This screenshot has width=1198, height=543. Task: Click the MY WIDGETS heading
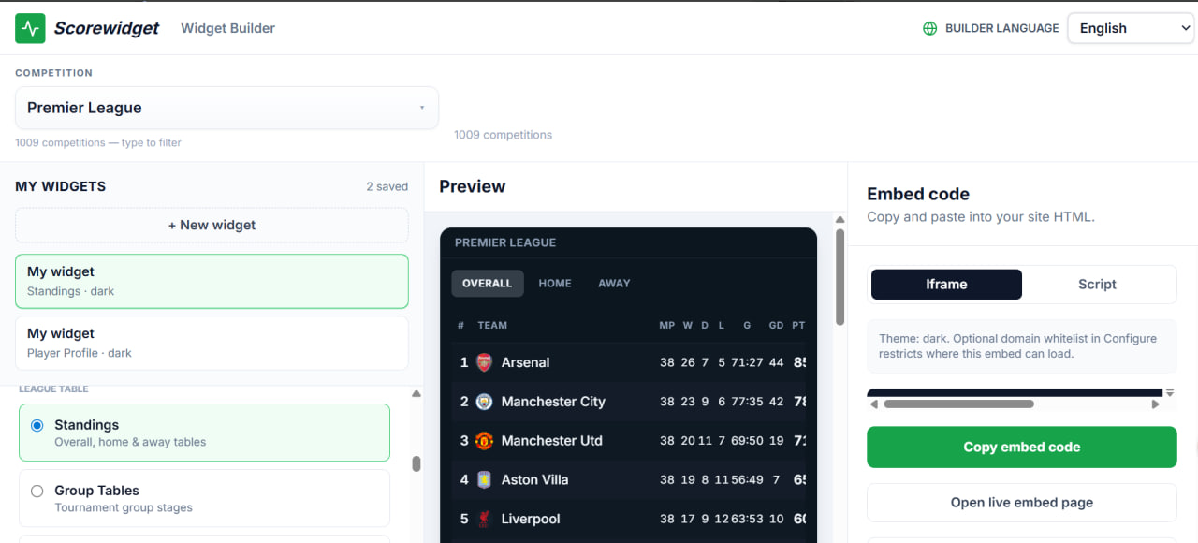[61, 186]
